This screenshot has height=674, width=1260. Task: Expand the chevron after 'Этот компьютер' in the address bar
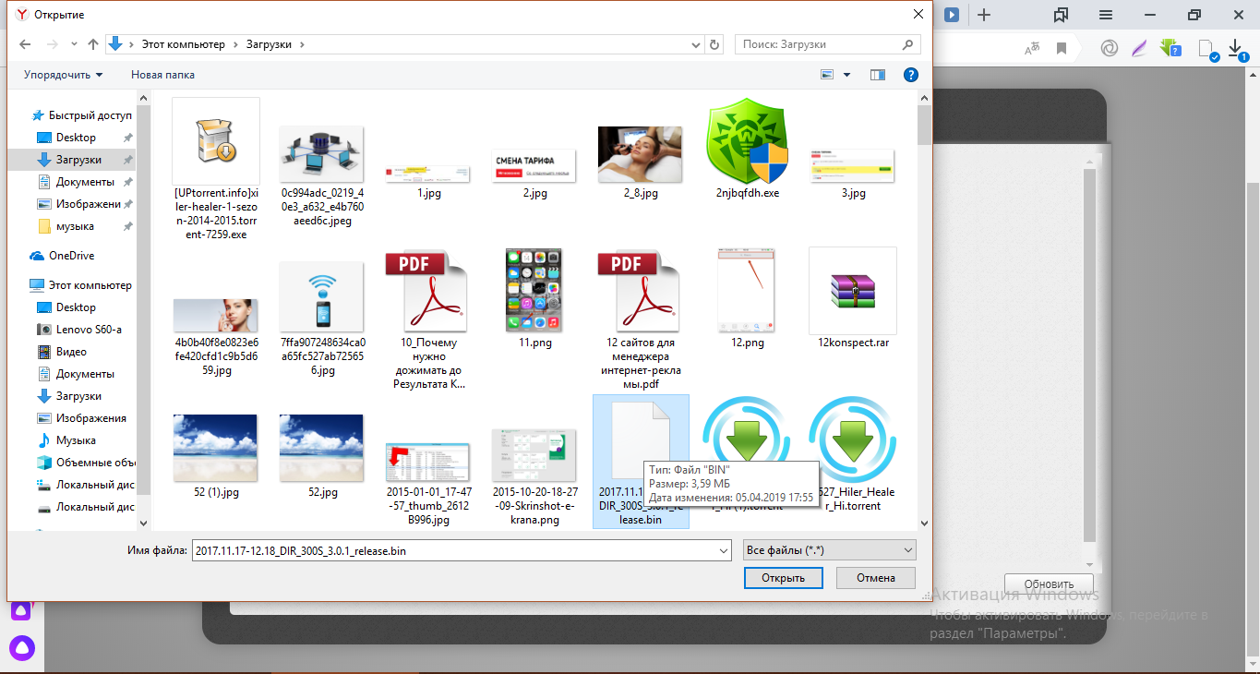236,44
